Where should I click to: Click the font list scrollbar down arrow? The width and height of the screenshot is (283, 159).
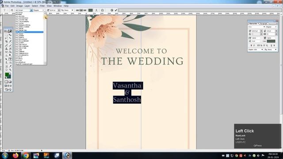(x=45, y=63)
